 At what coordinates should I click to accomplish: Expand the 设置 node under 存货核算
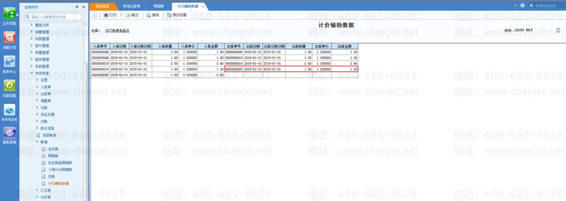pyautogui.click(x=37, y=80)
